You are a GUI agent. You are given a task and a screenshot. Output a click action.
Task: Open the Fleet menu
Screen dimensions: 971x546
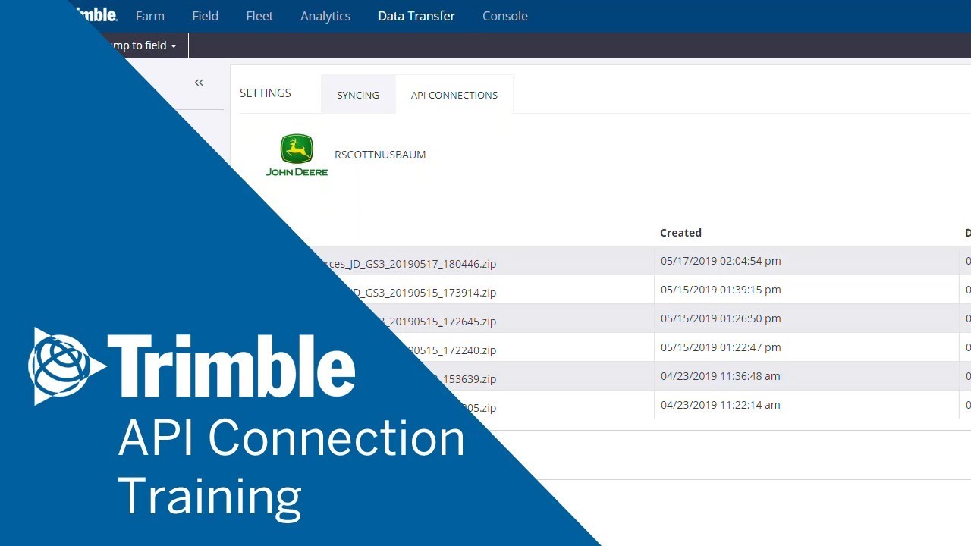point(259,16)
